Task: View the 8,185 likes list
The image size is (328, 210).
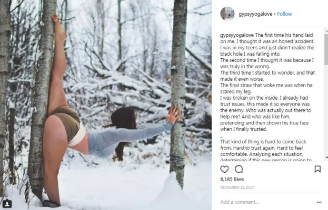Action: coord(232,179)
